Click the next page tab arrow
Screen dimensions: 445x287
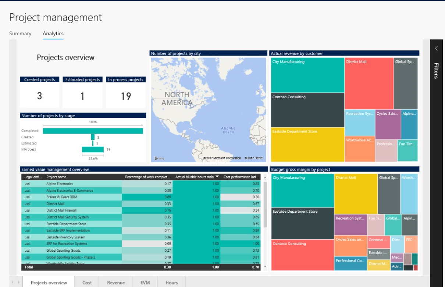pos(18,282)
